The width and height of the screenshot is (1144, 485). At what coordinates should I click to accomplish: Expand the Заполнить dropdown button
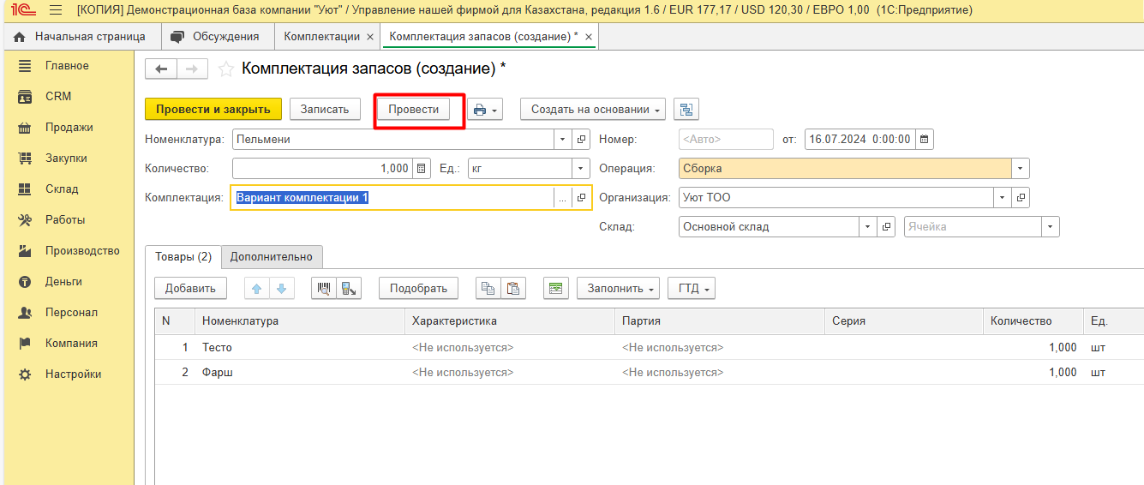[x=617, y=289]
